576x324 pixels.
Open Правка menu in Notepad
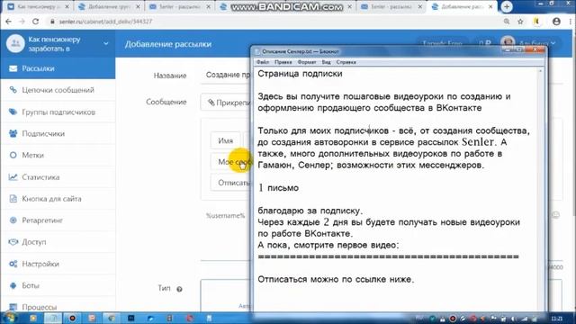click(283, 62)
